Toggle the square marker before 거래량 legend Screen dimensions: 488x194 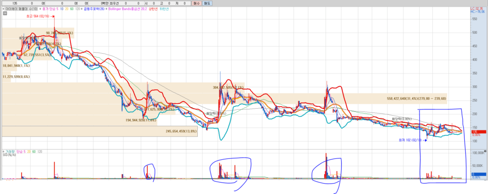3,151
